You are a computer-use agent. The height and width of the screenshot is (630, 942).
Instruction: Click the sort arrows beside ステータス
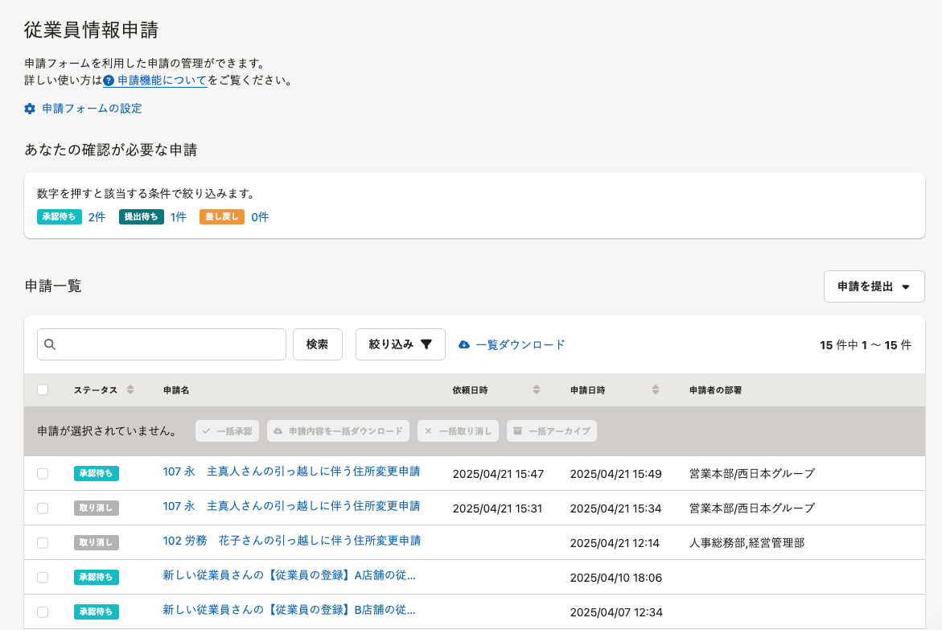130,390
